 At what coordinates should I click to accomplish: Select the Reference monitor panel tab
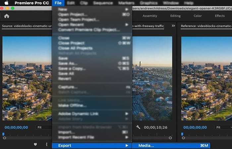pos(206,26)
